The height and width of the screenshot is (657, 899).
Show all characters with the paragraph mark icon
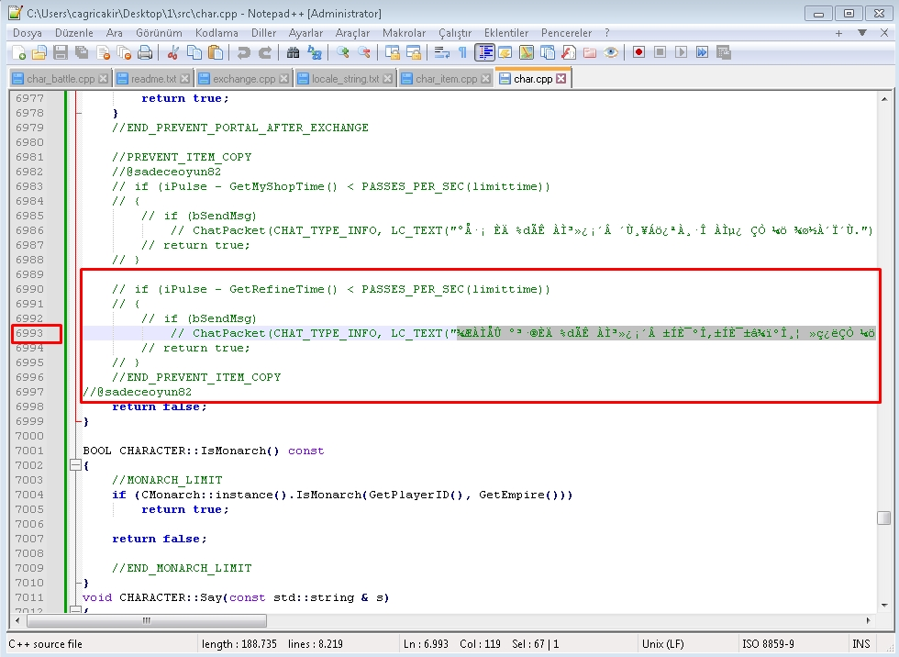click(x=462, y=52)
